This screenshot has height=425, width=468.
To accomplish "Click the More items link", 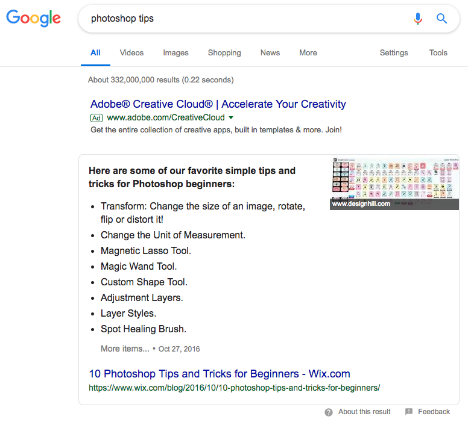I will (x=125, y=349).
